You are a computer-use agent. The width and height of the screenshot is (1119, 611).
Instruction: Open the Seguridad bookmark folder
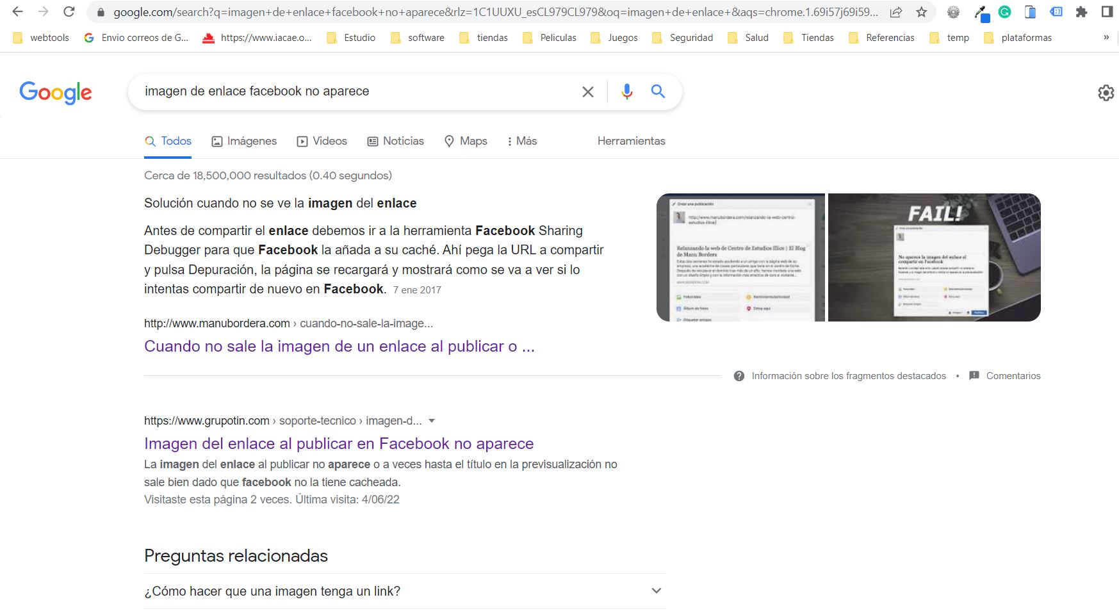tap(683, 38)
